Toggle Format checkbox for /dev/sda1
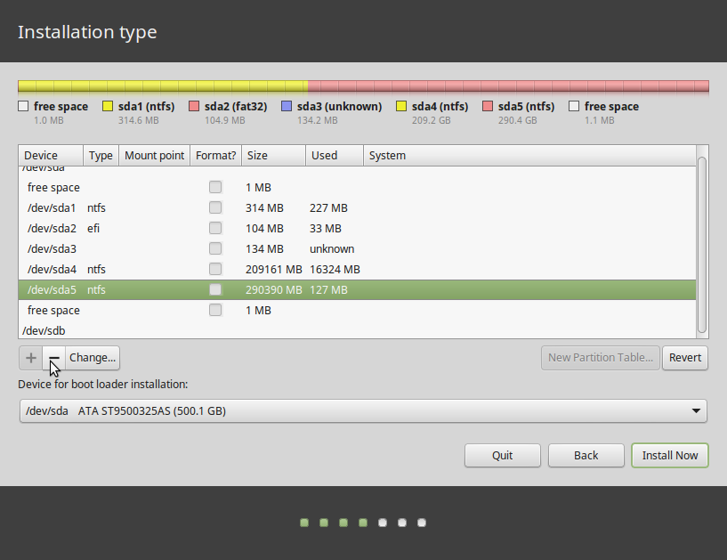This screenshot has width=727, height=560. 215,208
